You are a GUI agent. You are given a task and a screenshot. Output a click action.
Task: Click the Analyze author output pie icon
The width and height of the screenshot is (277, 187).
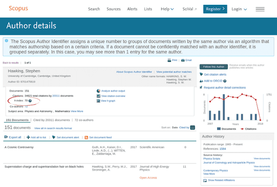point(98,91)
